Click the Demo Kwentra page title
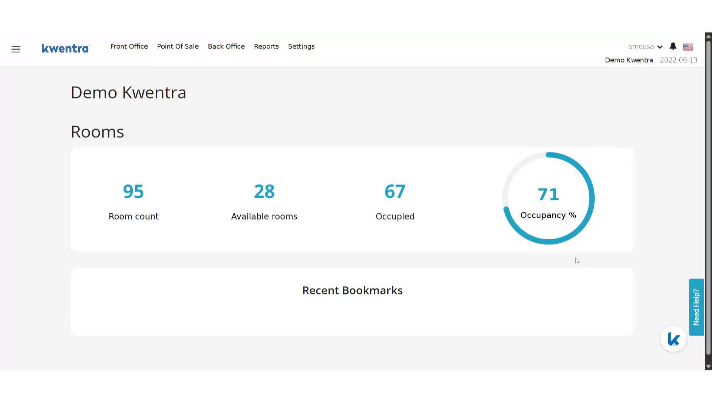 pos(128,92)
